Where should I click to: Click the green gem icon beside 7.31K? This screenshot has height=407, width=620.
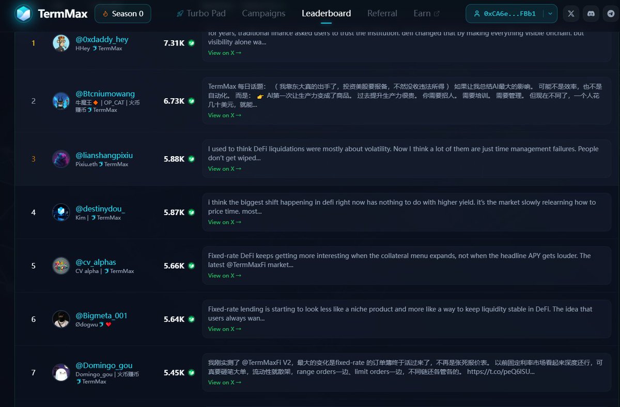pyautogui.click(x=191, y=43)
